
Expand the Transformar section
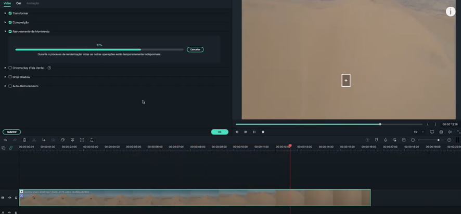tap(5, 14)
